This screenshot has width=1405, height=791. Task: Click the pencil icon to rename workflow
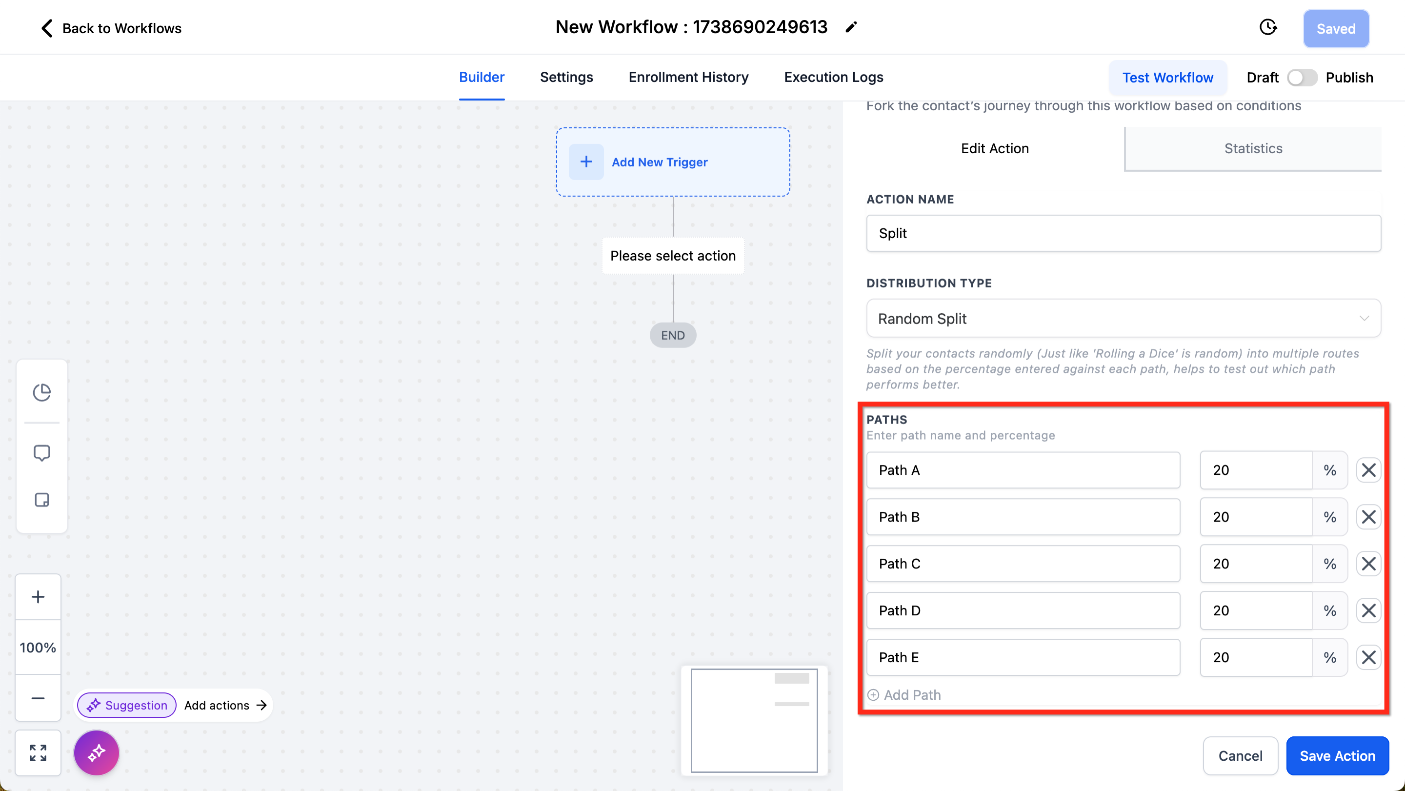[x=851, y=27]
